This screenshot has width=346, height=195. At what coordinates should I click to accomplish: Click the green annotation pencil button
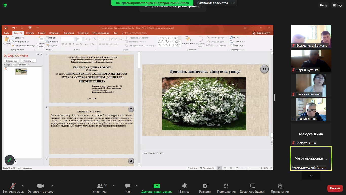pos(10,160)
